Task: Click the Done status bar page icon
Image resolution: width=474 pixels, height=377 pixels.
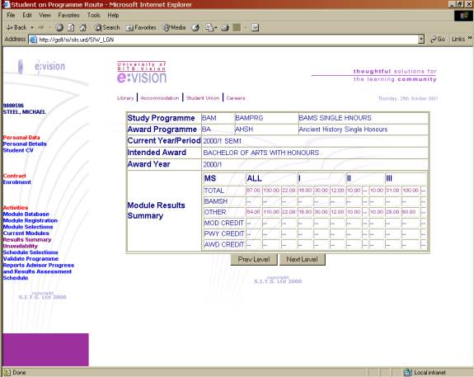Action: (7, 372)
